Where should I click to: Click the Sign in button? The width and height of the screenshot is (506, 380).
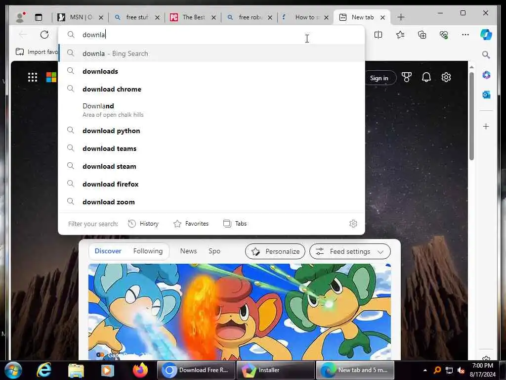coord(379,78)
